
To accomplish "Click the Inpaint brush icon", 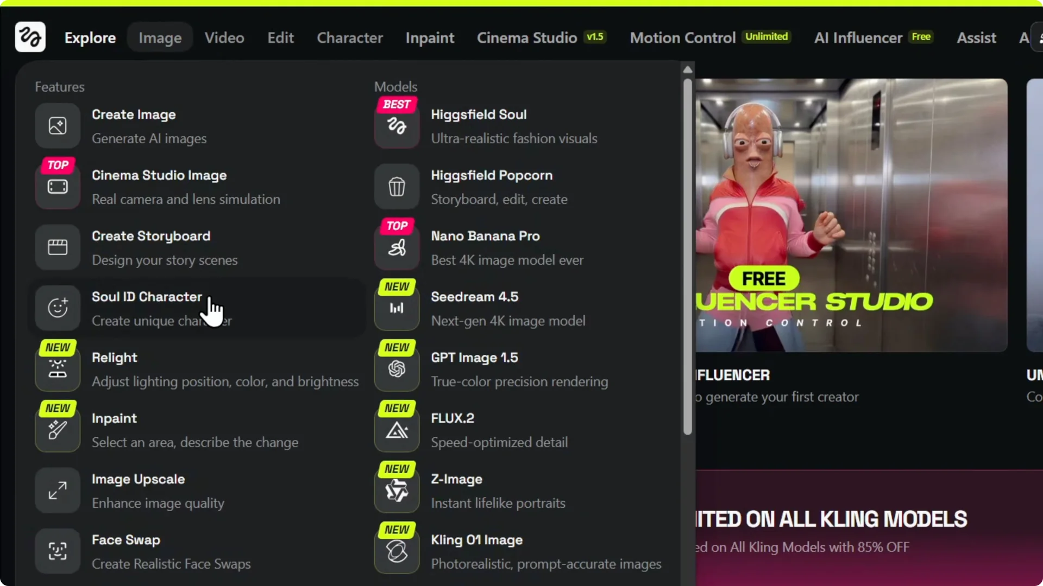I will [x=57, y=429].
